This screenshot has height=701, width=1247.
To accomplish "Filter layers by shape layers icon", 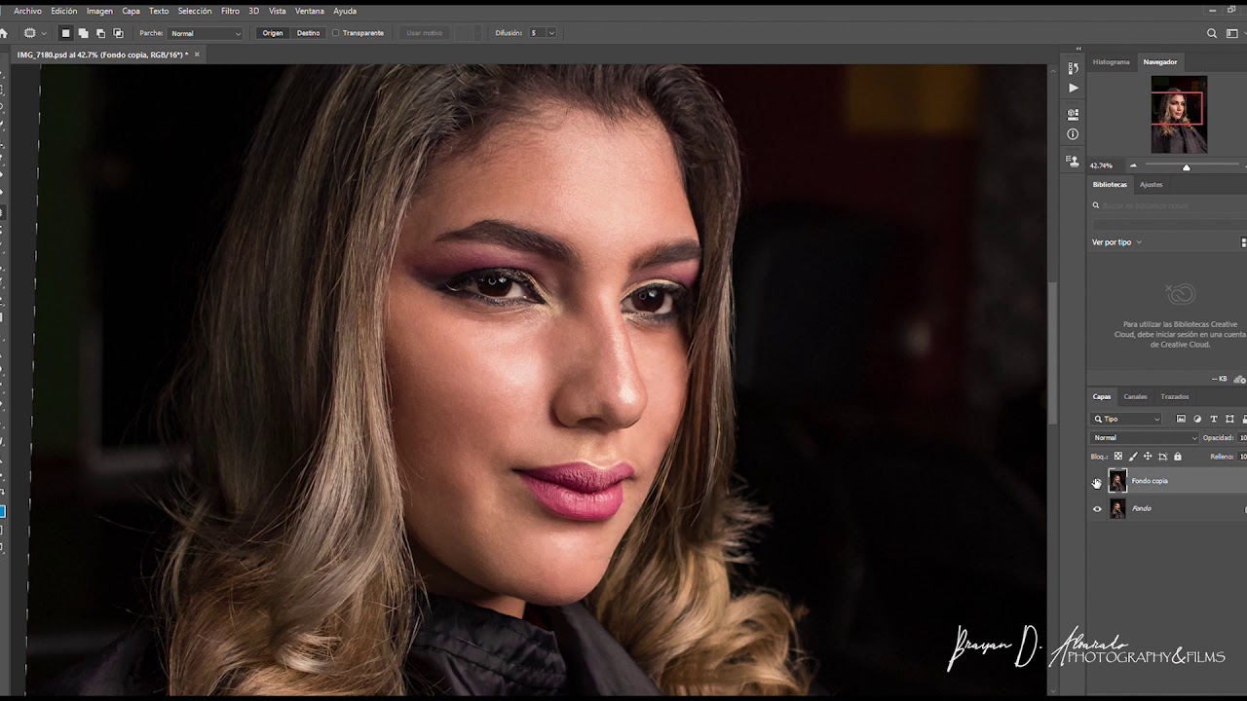I will coord(1229,419).
